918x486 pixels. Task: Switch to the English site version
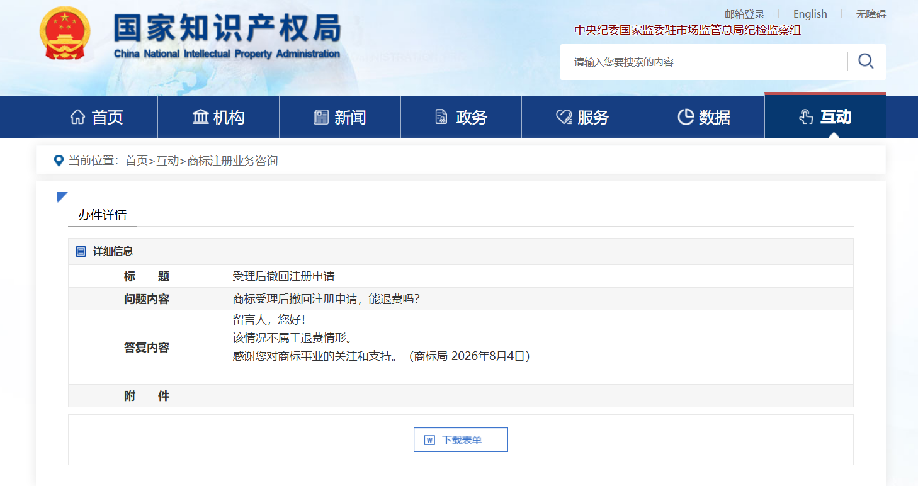[810, 14]
